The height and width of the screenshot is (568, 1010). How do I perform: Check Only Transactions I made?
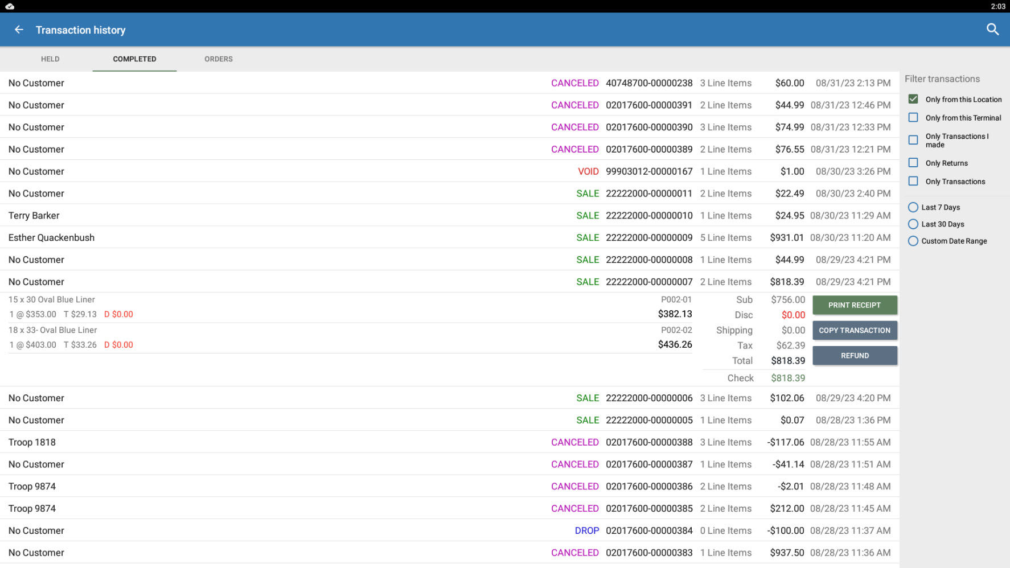coord(913,140)
